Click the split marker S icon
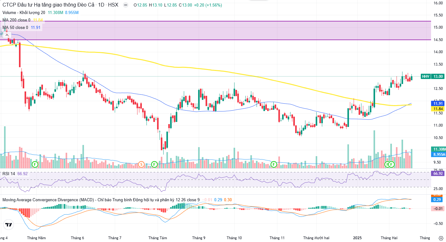 tap(141, 164)
